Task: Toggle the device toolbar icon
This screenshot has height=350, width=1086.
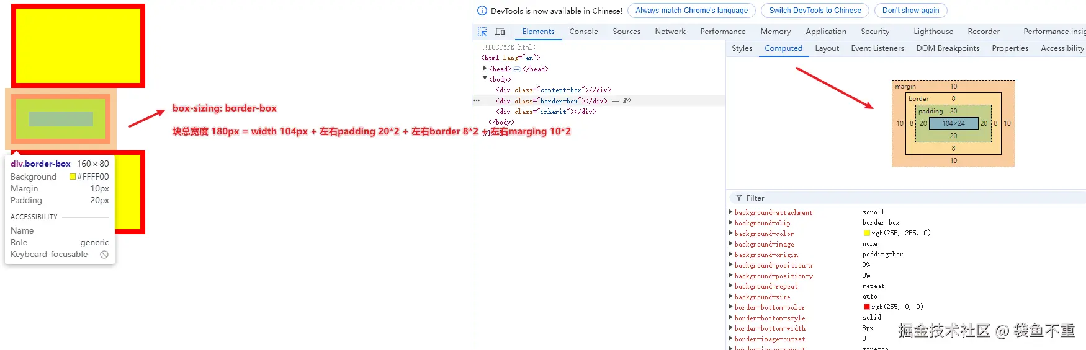Action: click(500, 32)
